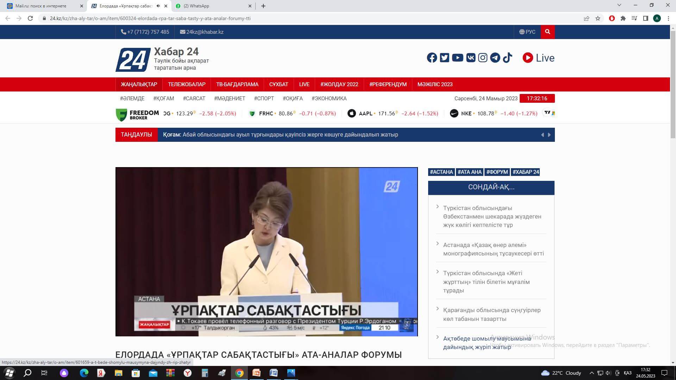Open the NKE stock ticker
Screen dimensions: 676x380
(494, 113)
